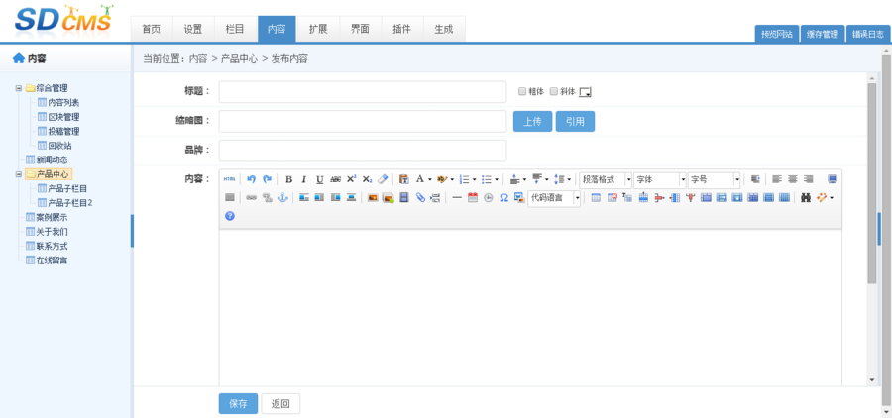Click the attachment paperclip icon

click(x=420, y=197)
